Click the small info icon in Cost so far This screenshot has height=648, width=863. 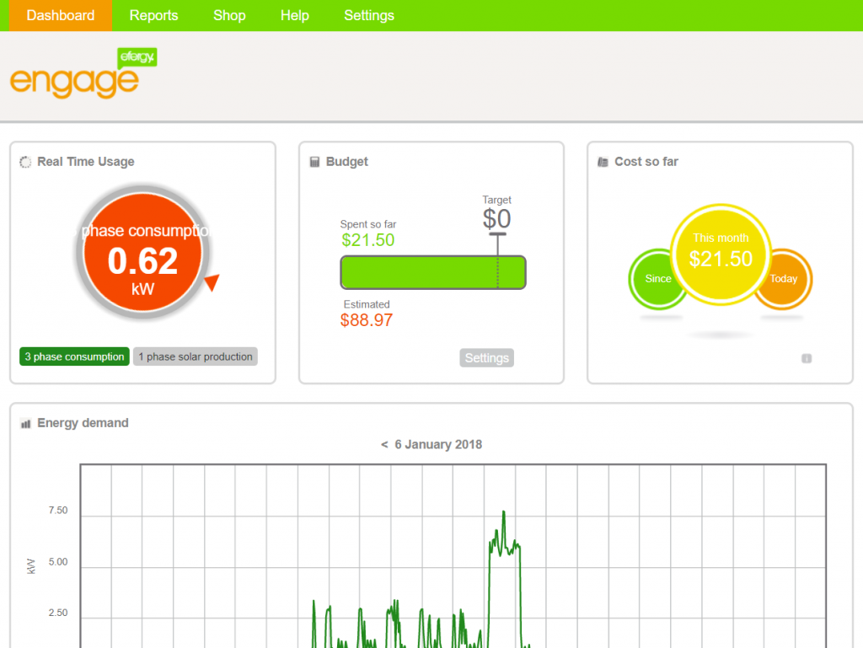(x=807, y=359)
